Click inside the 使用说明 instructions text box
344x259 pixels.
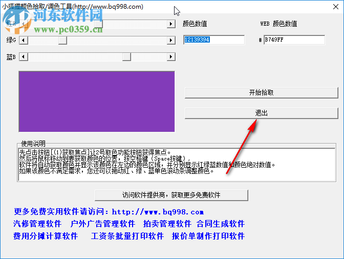177,165
